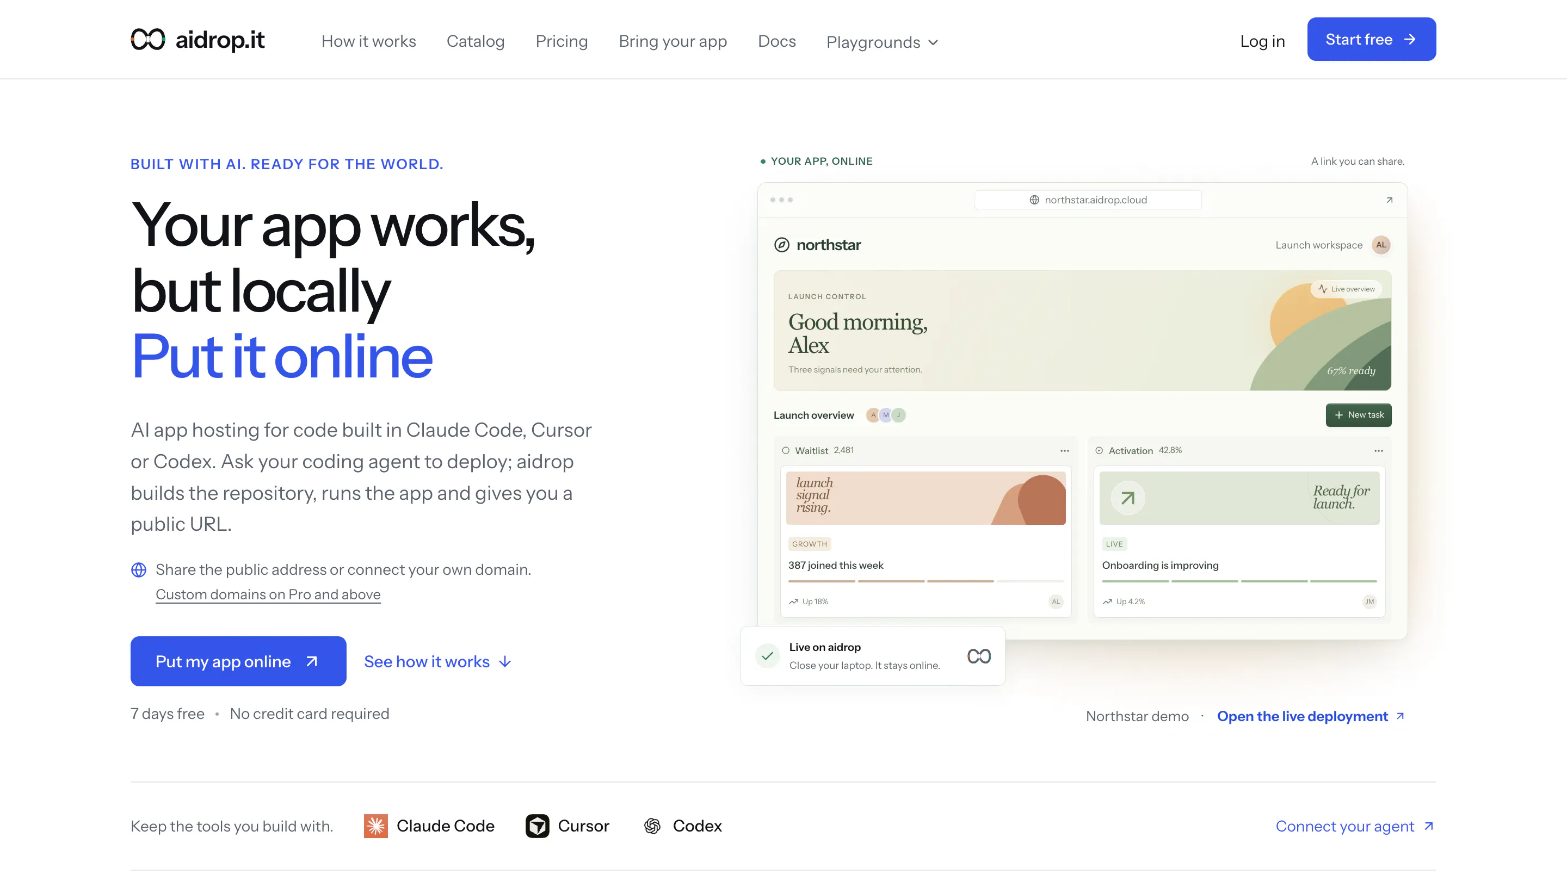The height and width of the screenshot is (881, 1567).
Task: Click the GROWTH tag
Action: 809,544
